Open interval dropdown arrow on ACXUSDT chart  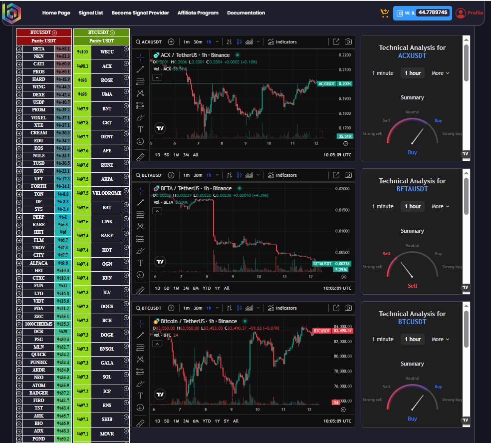217,41
